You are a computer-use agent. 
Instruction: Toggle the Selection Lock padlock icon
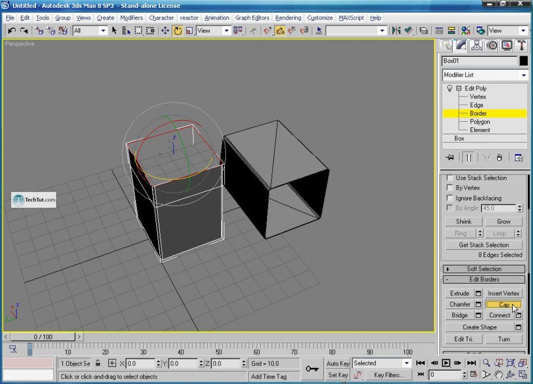point(98,363)
